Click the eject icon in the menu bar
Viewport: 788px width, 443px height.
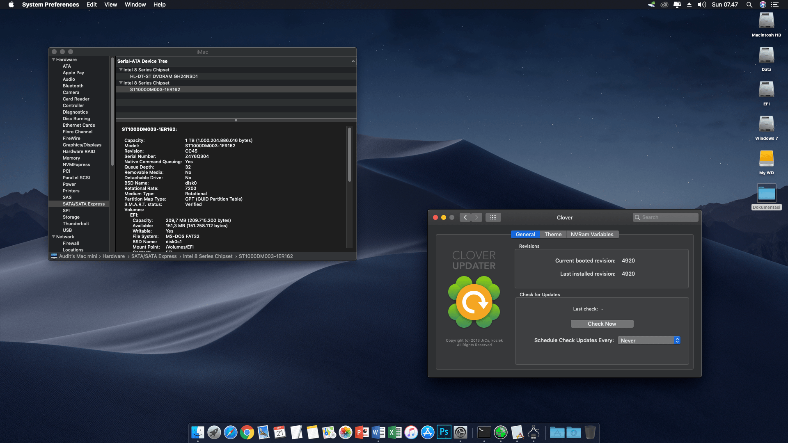(688, 5)
